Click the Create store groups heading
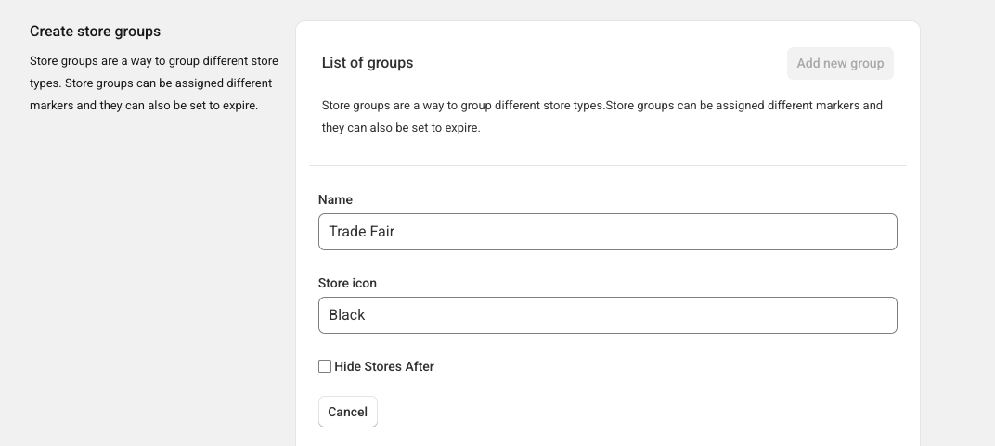995x446 pixels. coord(95,32)
